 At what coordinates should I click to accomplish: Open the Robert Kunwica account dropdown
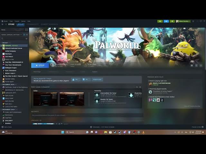(183, 21)
